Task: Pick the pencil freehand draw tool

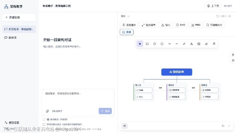Action: tap(184, 44)
